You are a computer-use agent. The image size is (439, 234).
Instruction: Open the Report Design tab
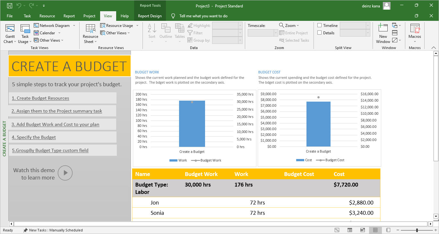point(150,16)
